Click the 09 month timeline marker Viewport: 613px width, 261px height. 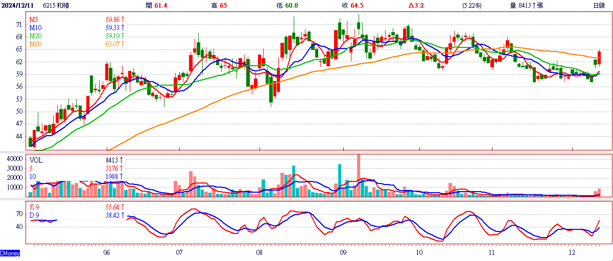coord(343,253)
